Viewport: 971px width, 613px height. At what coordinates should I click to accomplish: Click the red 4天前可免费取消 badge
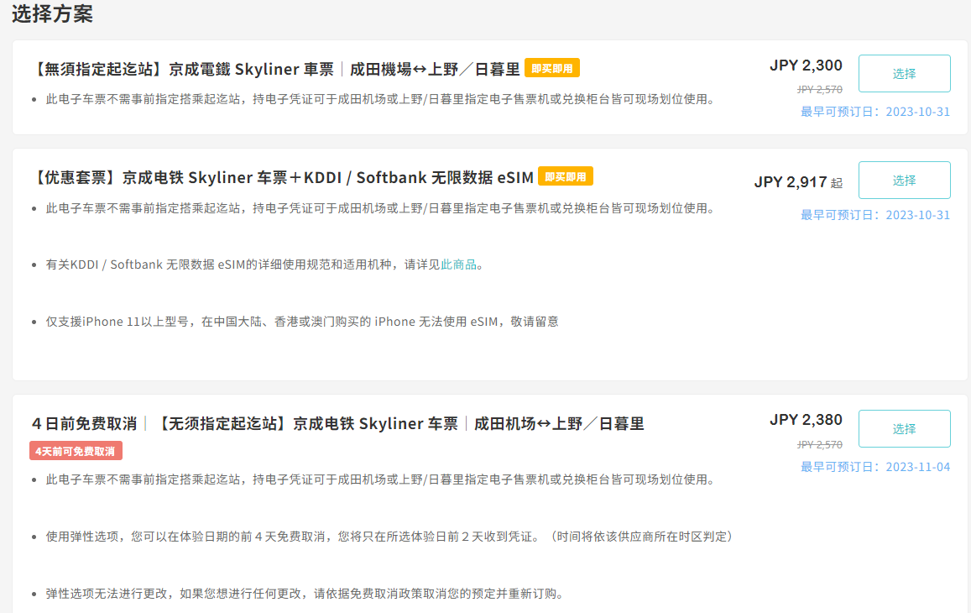pos(76,451)
